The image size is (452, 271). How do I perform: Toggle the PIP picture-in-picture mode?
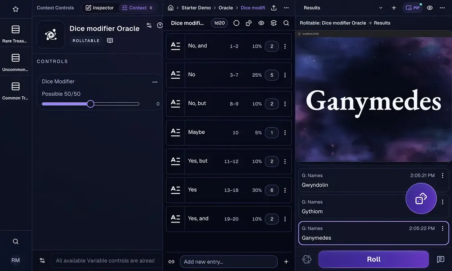(x=413, y=8)
